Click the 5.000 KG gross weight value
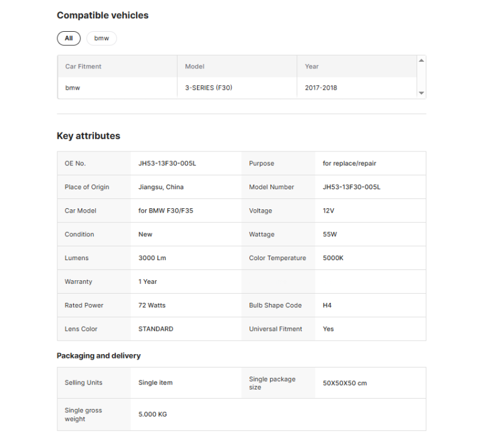 pos(152,415)
